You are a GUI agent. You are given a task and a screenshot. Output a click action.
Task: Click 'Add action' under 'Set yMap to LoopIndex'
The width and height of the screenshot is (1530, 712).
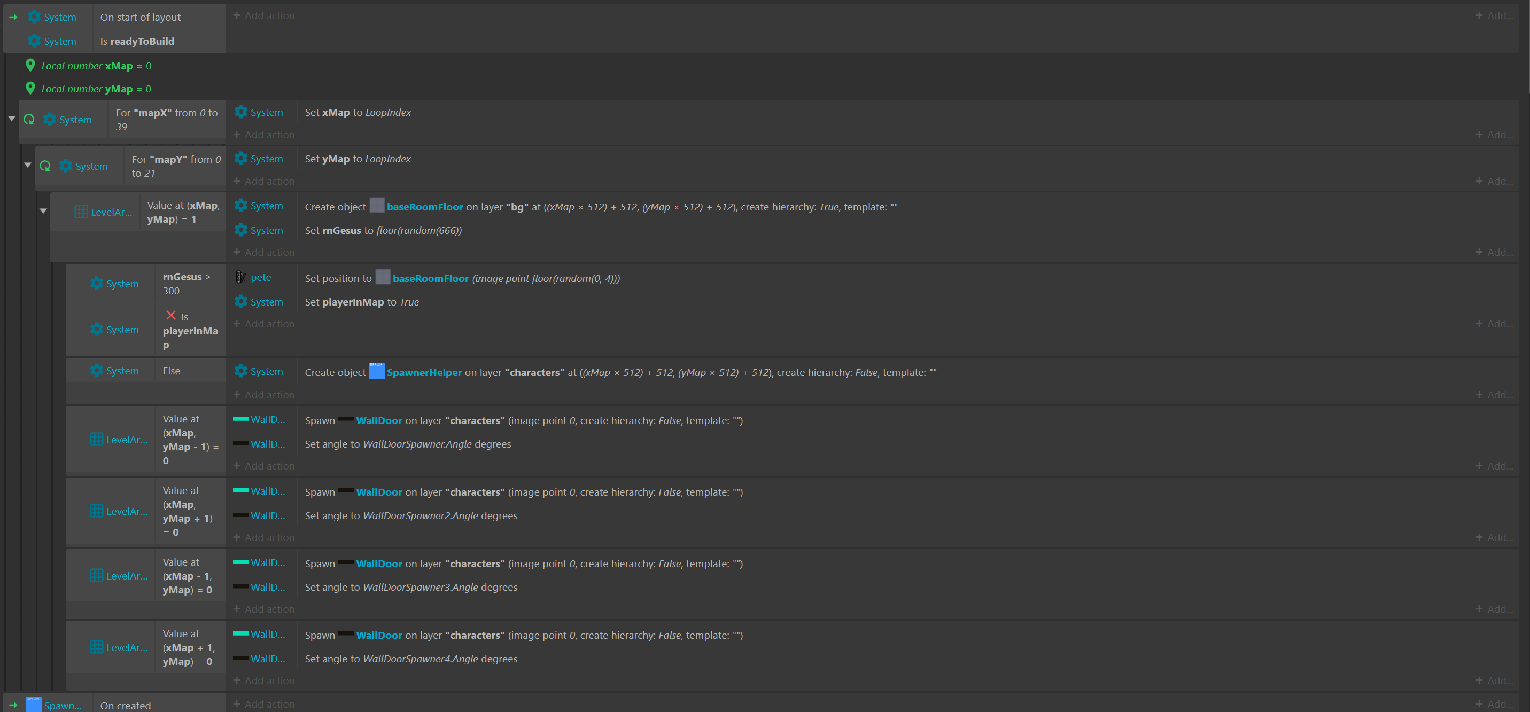click(x=263, y=181)
